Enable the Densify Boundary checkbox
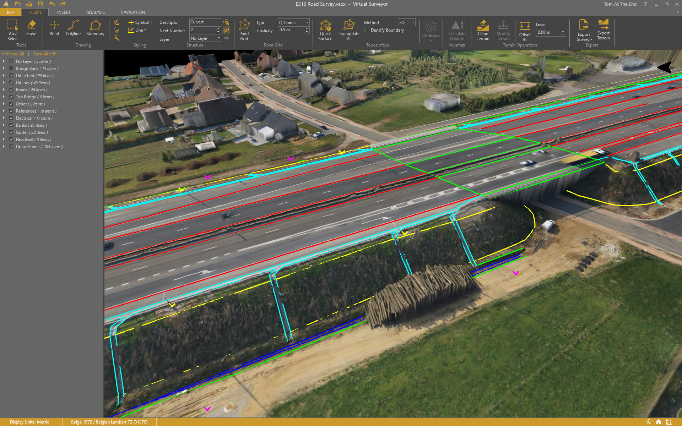 [x=367, y=30]
